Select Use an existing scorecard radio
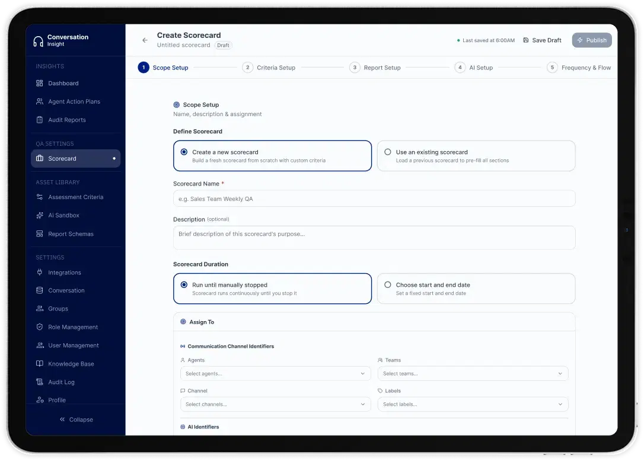Image resolution: width=644 pixels, height=461 pixels. pos(388,152)
